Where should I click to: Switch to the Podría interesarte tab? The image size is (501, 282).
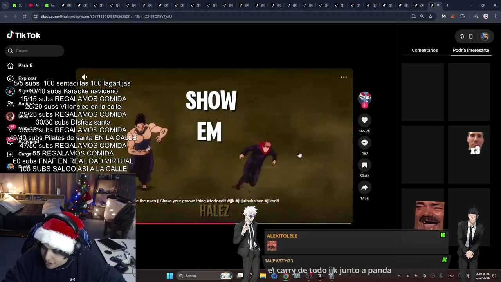click(471, 50)
